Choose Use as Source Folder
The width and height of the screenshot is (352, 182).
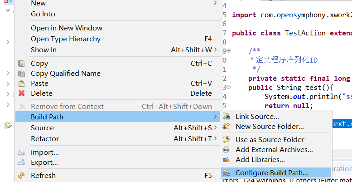click(x=276, y=139)
